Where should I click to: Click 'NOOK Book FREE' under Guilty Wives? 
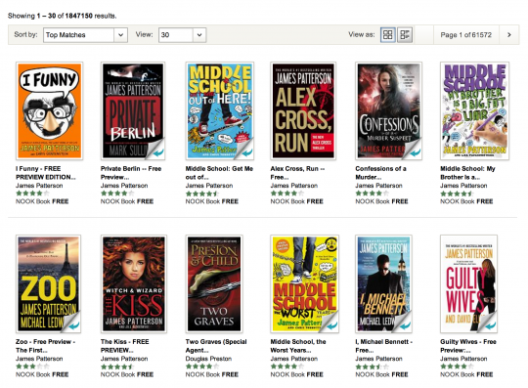466,374
